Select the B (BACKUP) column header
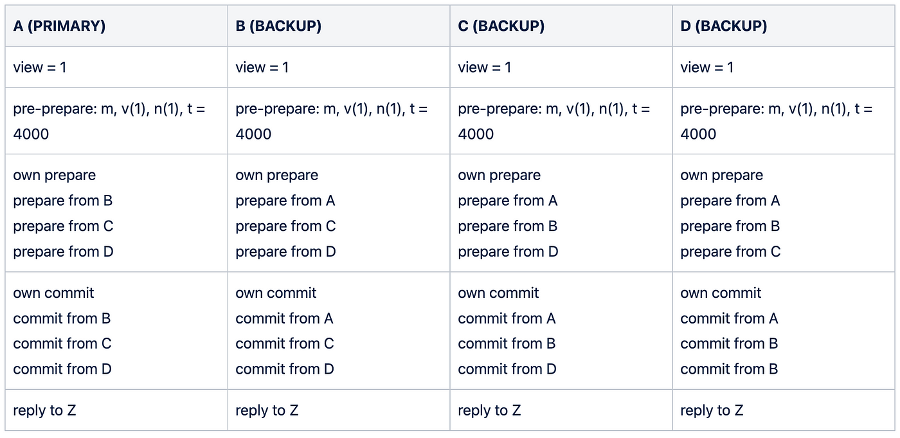Image resolution: width=900 pixels, height=438 pixels. click(x=278, y=26)
